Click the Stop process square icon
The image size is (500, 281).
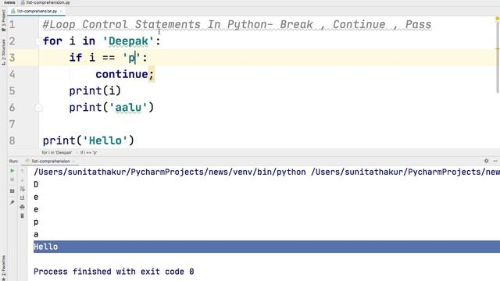tap(12, 180)
